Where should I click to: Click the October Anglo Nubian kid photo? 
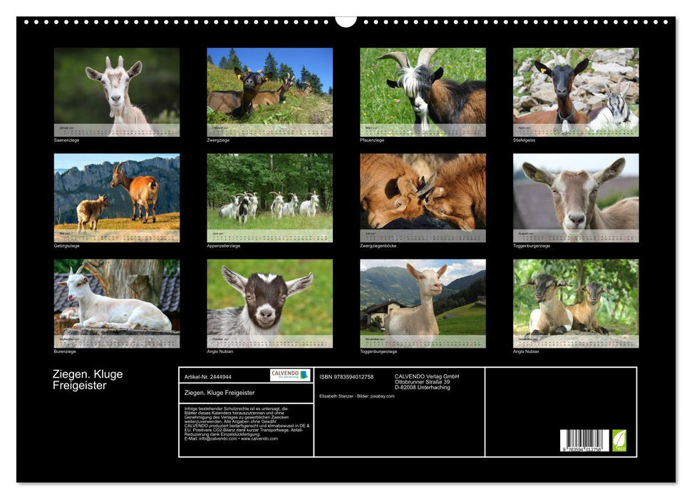[x=269, y=304]
